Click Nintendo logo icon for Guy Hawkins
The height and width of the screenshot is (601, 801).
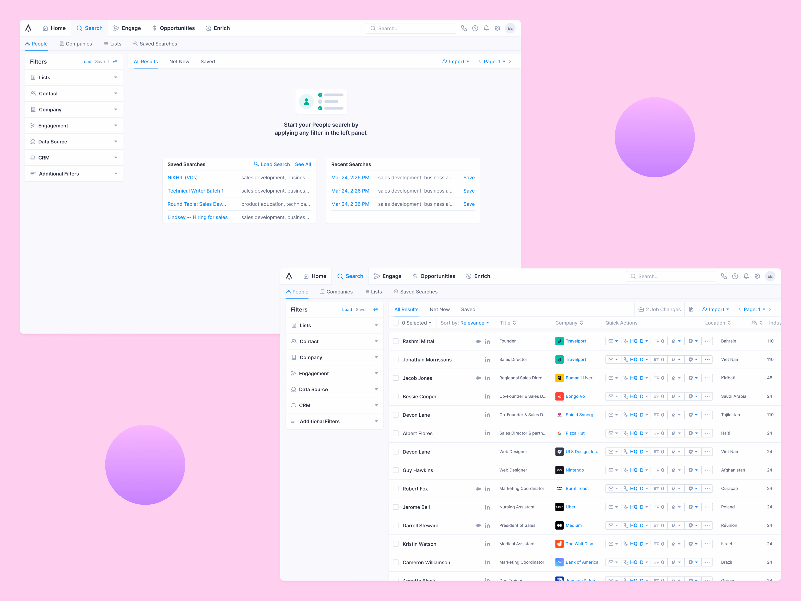(x=559, y=470)
